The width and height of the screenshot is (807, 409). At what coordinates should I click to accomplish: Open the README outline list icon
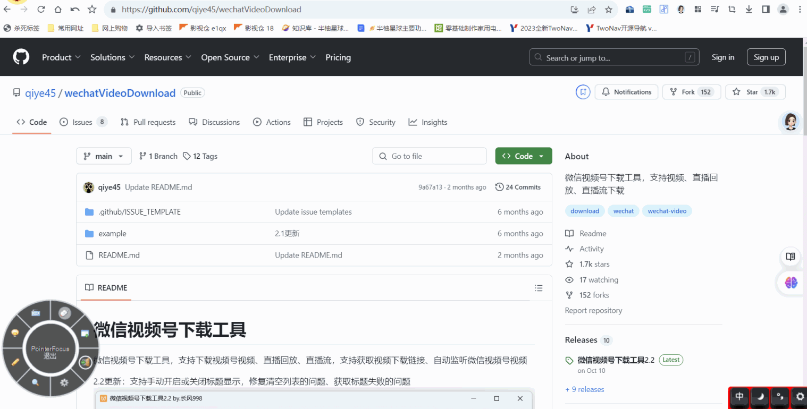tap(539, 288)
